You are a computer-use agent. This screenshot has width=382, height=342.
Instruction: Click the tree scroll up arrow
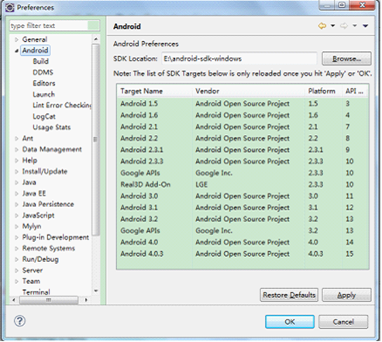click(x=96, y=40)
